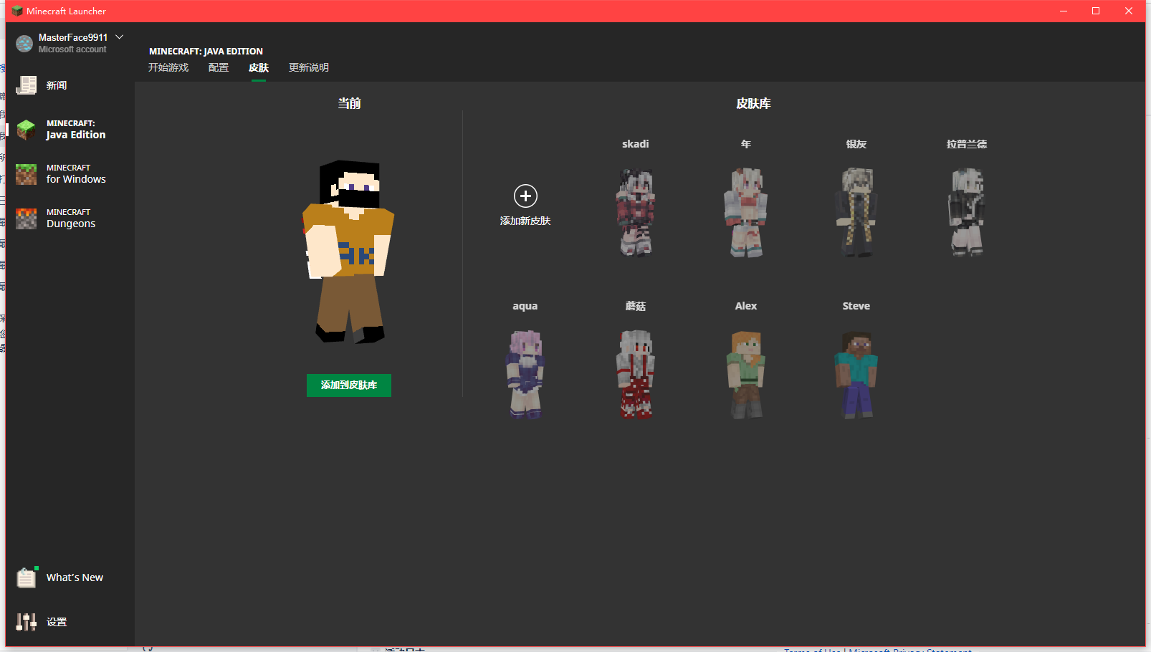The height and width of the screenshot is (652, 1151).
Task: Click the aqua skin name label
Action: (x=525, y=306)
